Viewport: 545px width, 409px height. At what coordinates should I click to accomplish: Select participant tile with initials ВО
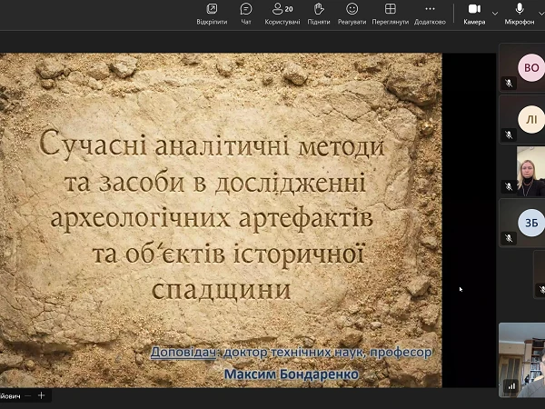click(x=530, y=67)
